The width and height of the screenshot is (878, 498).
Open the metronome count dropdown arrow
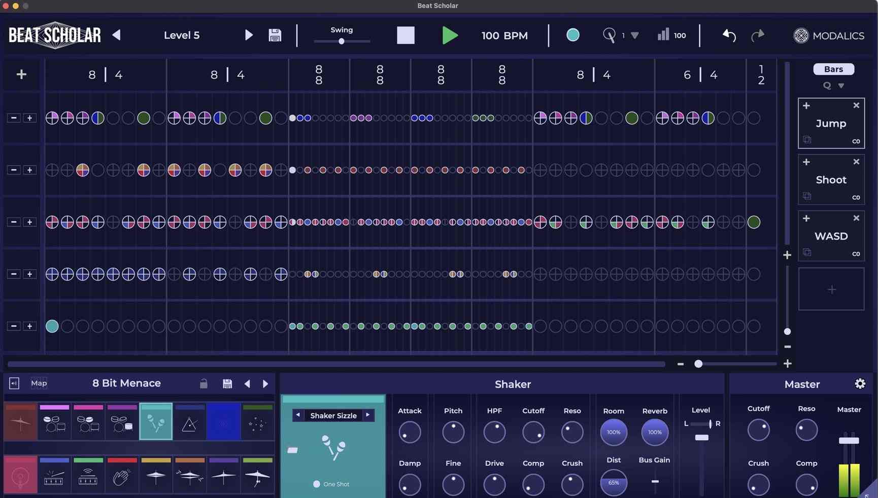(x=634, y=35)
